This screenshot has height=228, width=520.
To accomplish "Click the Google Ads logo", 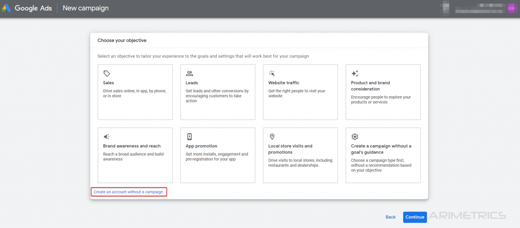I will click(7, 8).
